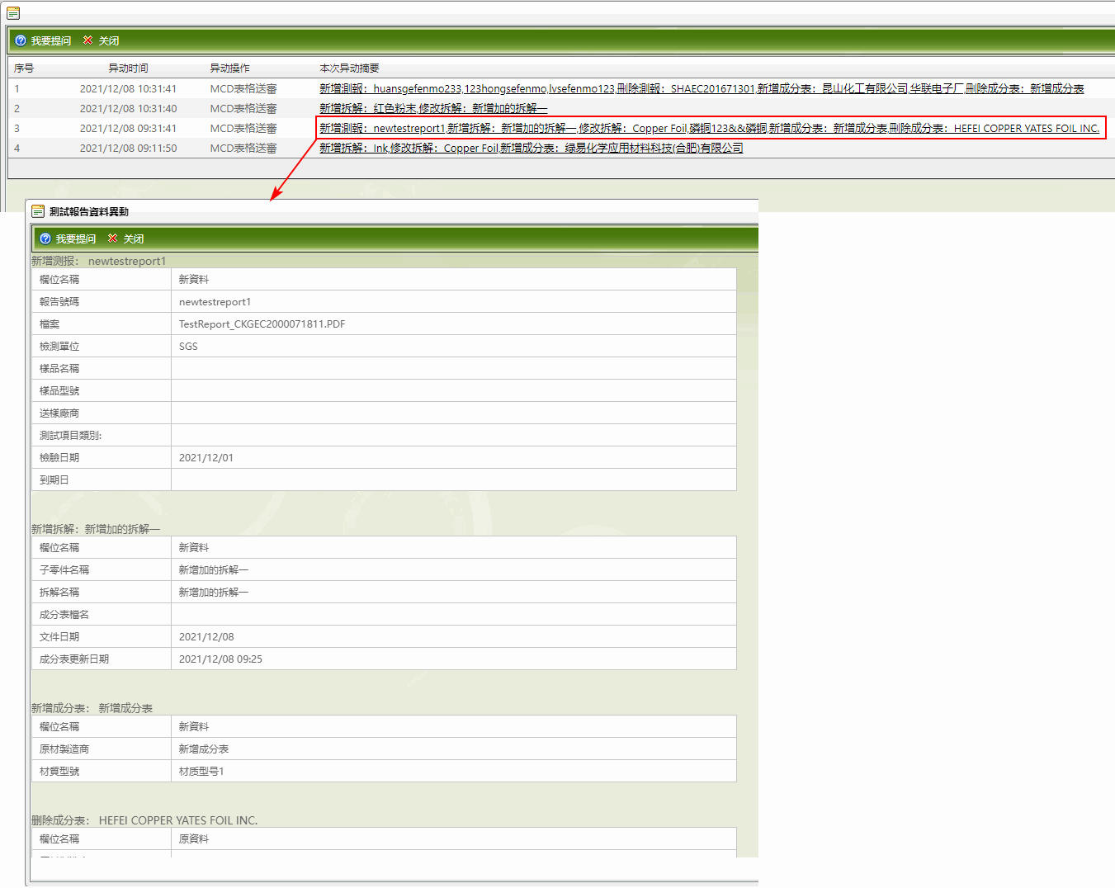Select the timestamp 2021/12/08 09:11:50
This screenshot has width=1115, height=888.
click(128, 148)
